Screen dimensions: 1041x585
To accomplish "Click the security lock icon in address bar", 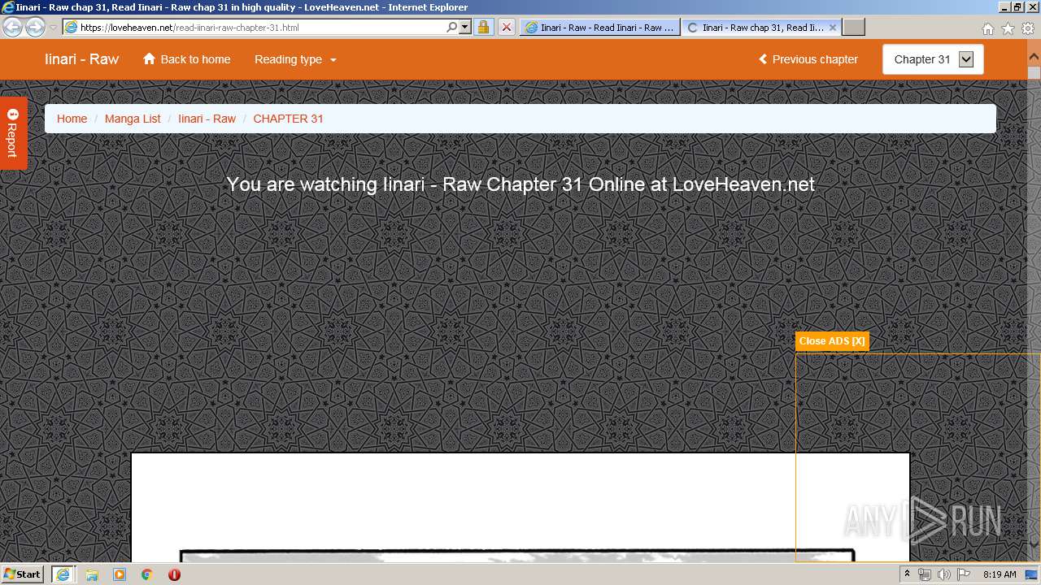I will coord(483,27).
